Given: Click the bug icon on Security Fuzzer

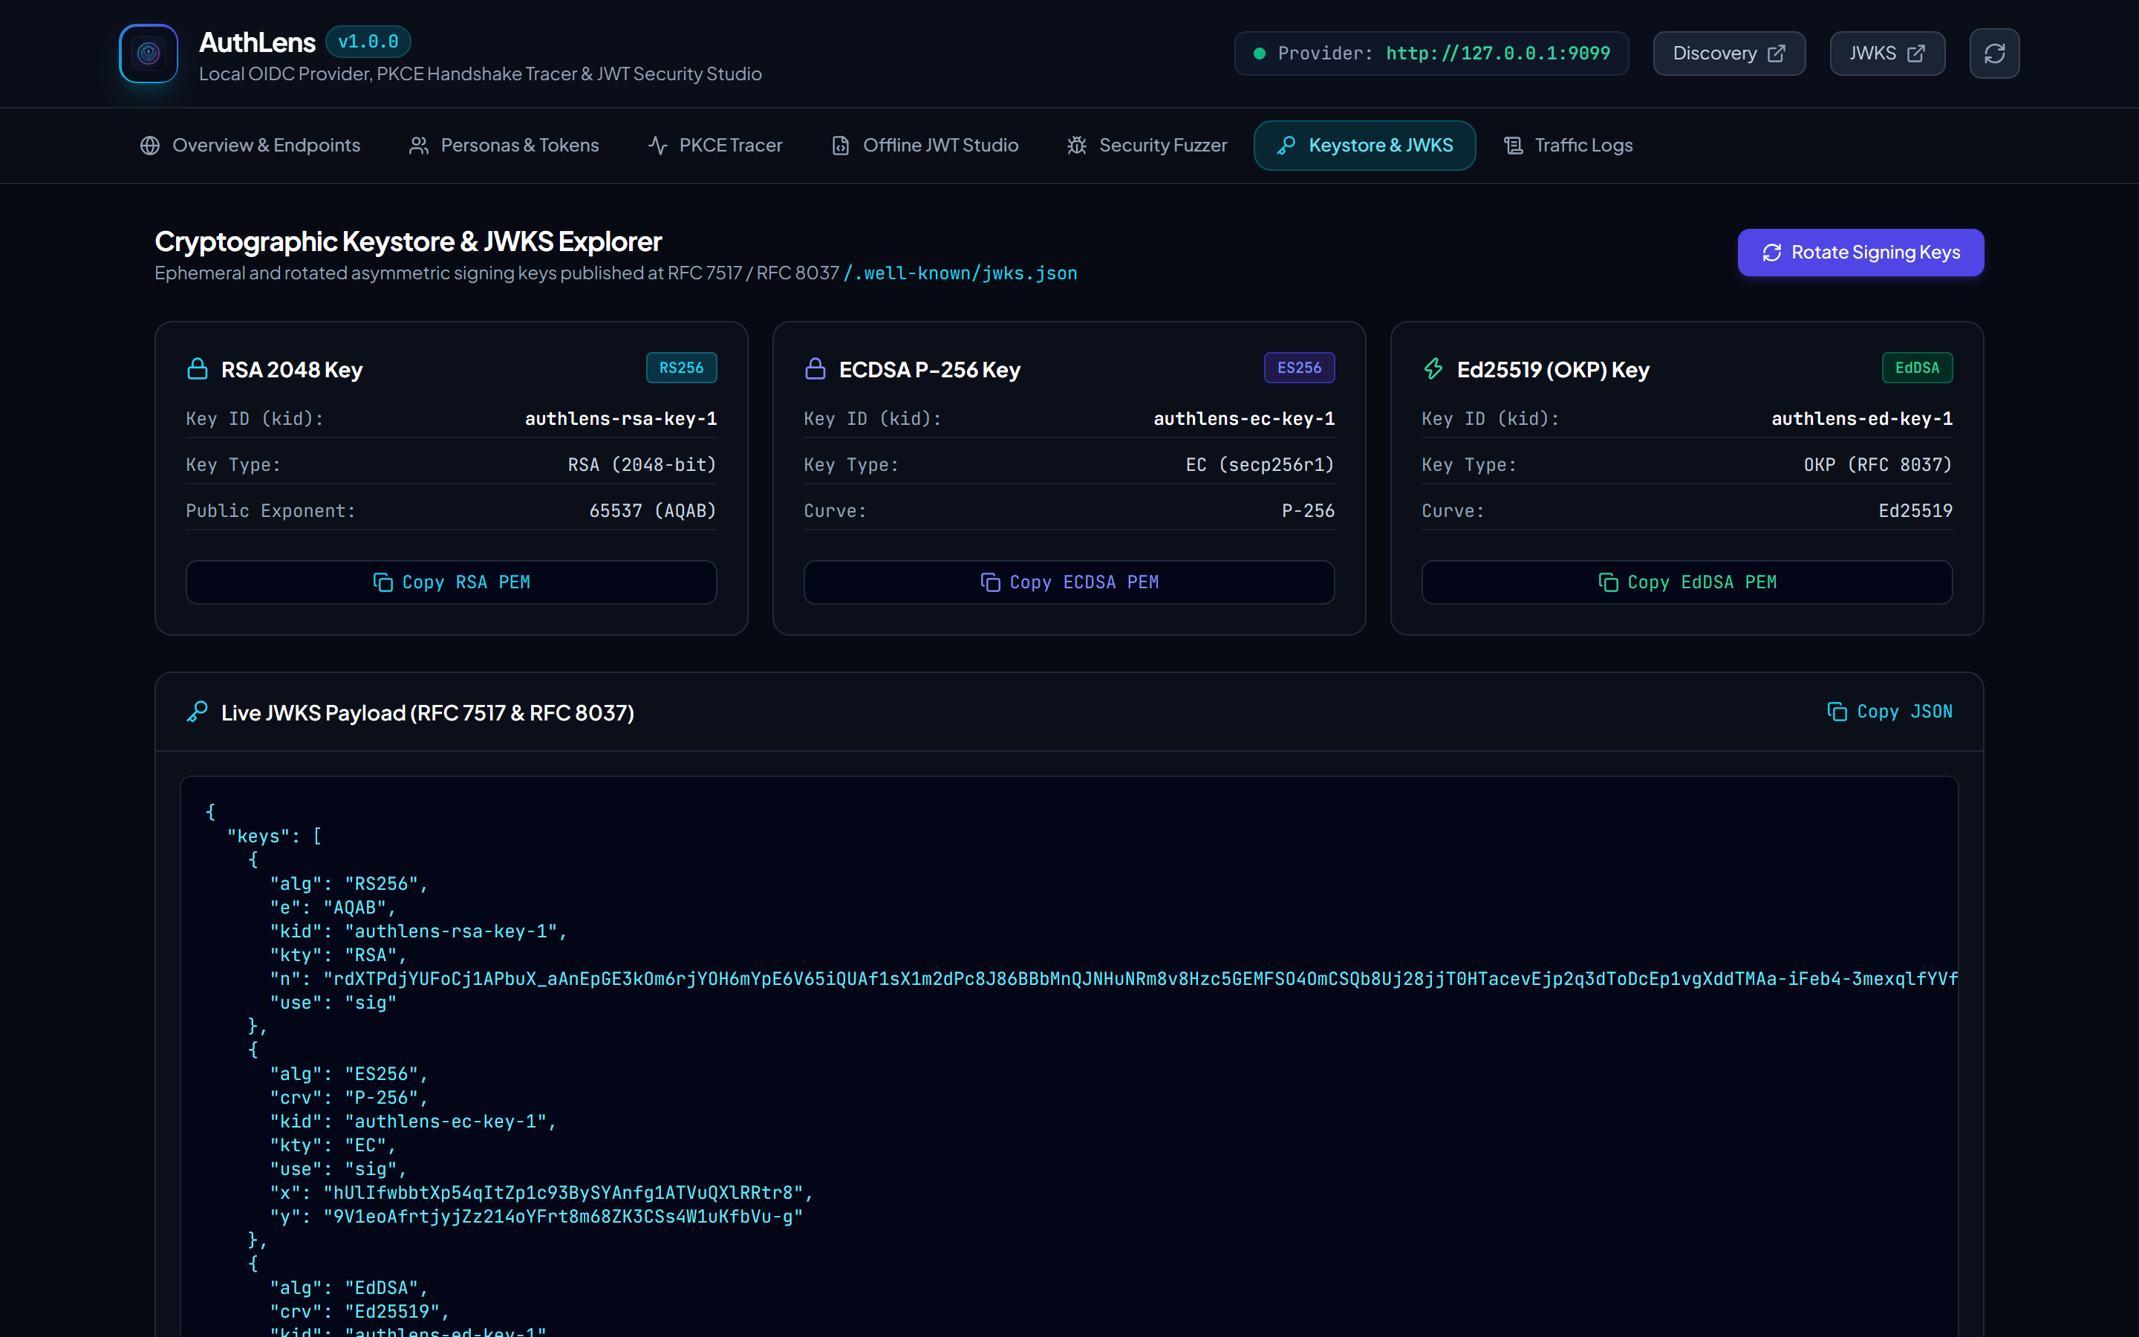Looking at the screenshot, I should pos(1077,145).
